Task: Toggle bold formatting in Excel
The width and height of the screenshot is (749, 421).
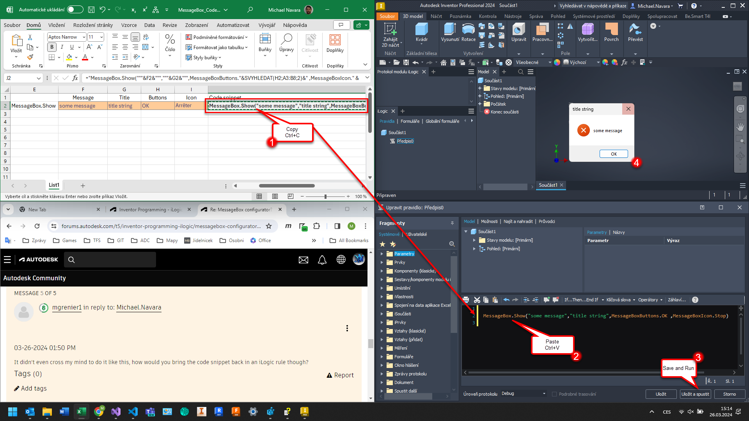Action: (51, 47)
